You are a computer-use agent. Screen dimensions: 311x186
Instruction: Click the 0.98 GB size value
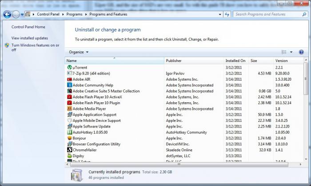coord(265,91)
